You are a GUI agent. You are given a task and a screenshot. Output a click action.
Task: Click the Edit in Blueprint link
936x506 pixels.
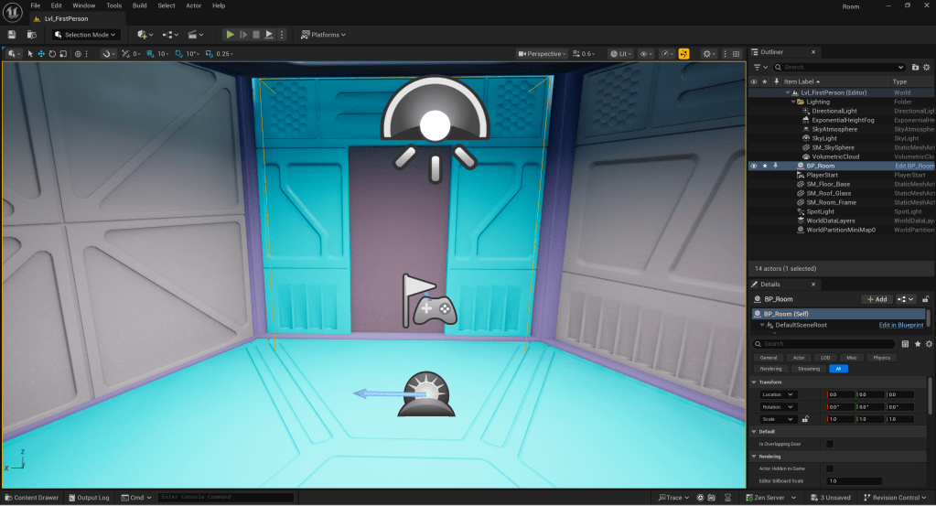click(901, 325)
